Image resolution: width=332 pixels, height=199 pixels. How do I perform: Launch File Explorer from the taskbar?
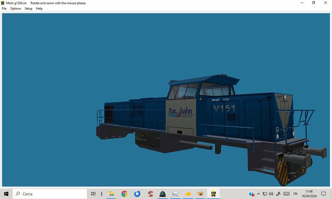(112, 194)
